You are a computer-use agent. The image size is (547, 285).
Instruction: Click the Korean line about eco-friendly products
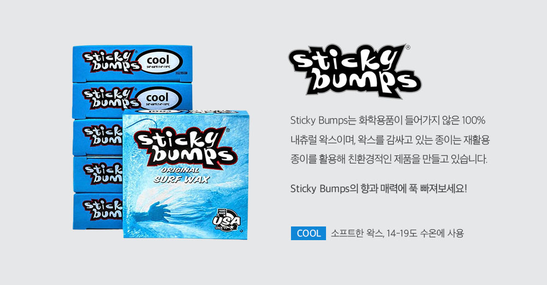click(x=388, y=159)
